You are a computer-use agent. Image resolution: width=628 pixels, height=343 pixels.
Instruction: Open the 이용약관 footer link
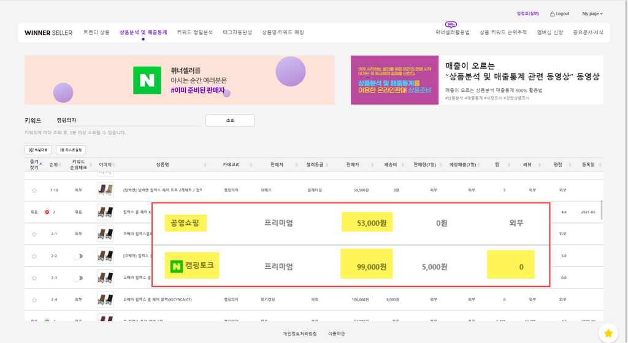tap(337, 333)
